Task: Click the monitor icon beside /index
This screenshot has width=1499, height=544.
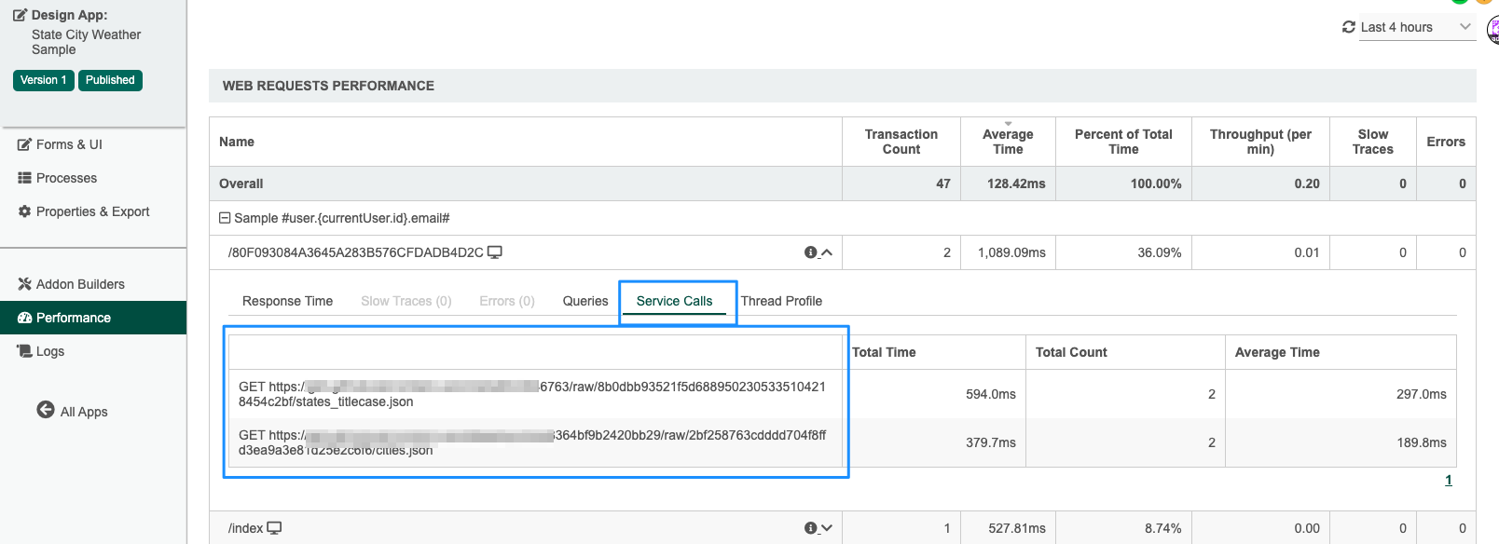Action: tap(274, 528)
